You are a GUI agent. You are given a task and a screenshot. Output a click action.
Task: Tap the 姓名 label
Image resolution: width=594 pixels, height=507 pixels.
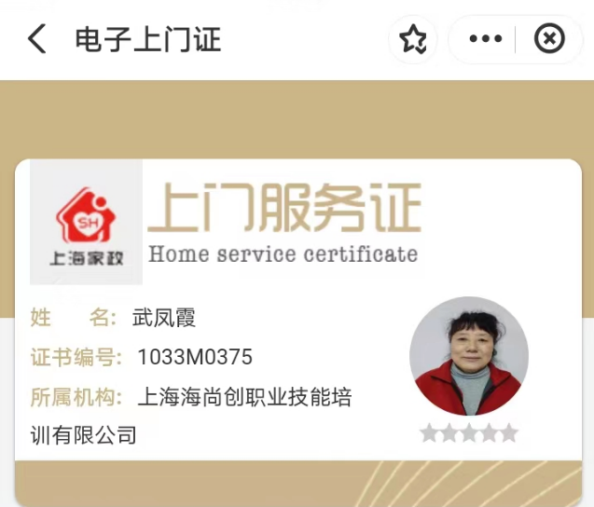coord(74,317)
